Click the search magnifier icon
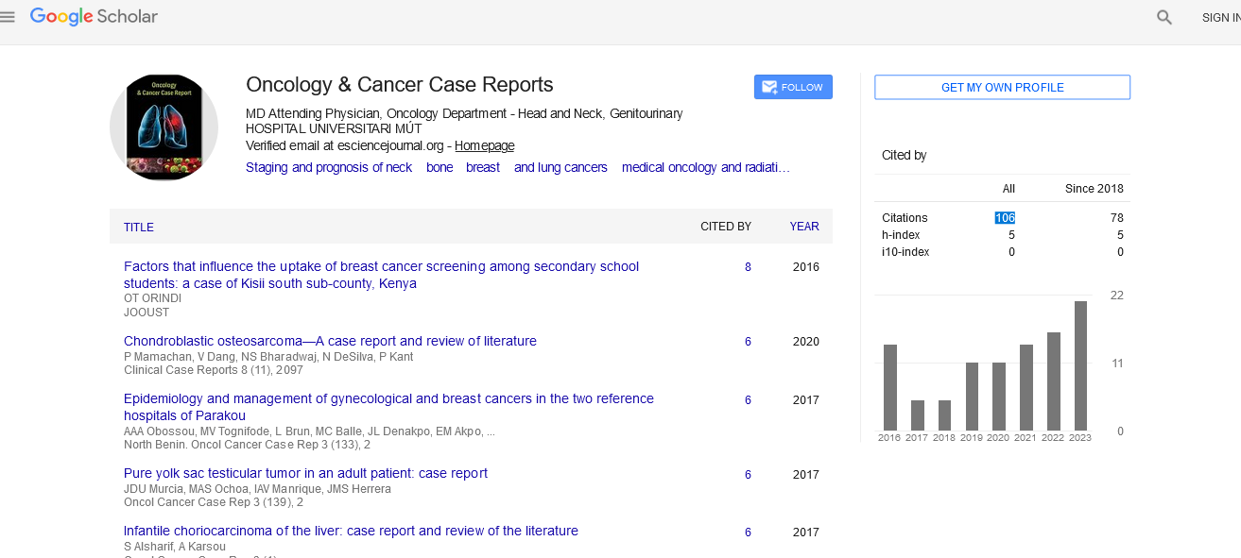 (1164, 17)
